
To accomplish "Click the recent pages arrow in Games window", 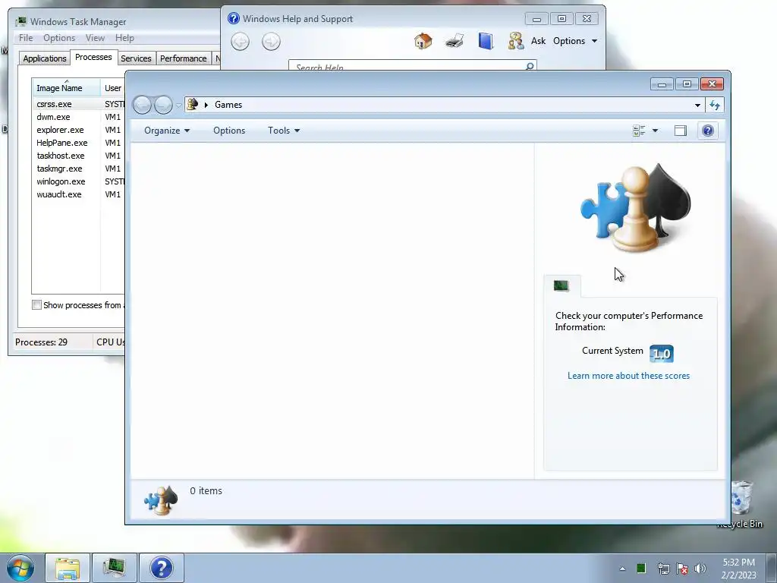I will tap(178, 105).
